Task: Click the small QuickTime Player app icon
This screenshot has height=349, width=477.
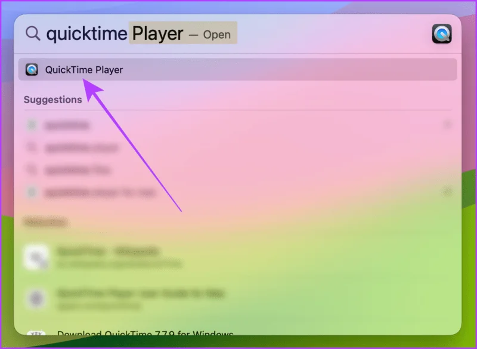Action: pos(32,70)
